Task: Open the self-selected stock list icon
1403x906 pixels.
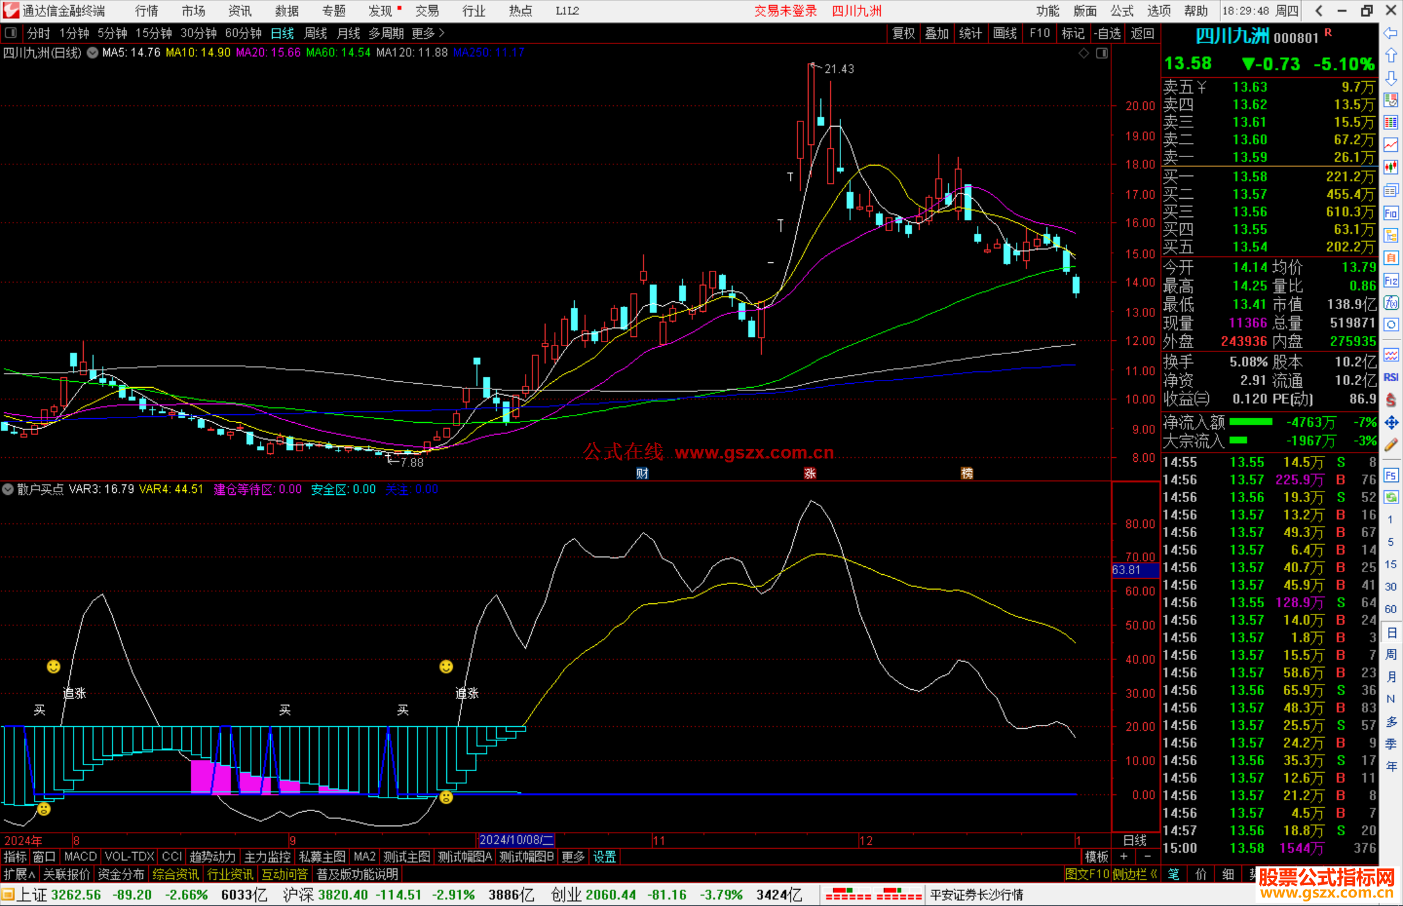Action: pos(1391,100)
